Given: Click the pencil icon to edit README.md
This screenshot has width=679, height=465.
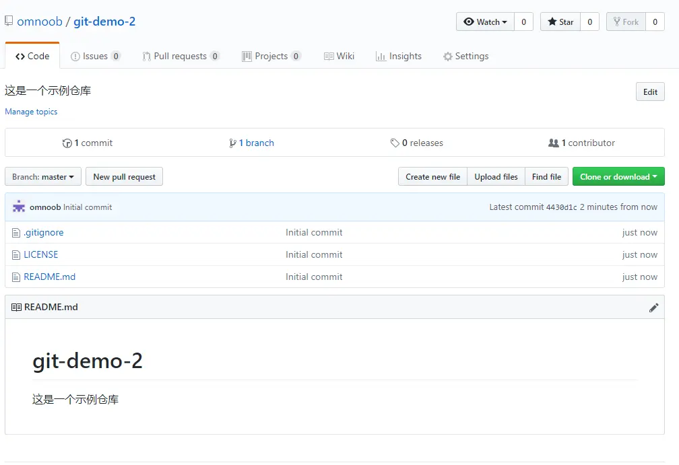Looking at the screenshot, I should click(x=653, y=308).
